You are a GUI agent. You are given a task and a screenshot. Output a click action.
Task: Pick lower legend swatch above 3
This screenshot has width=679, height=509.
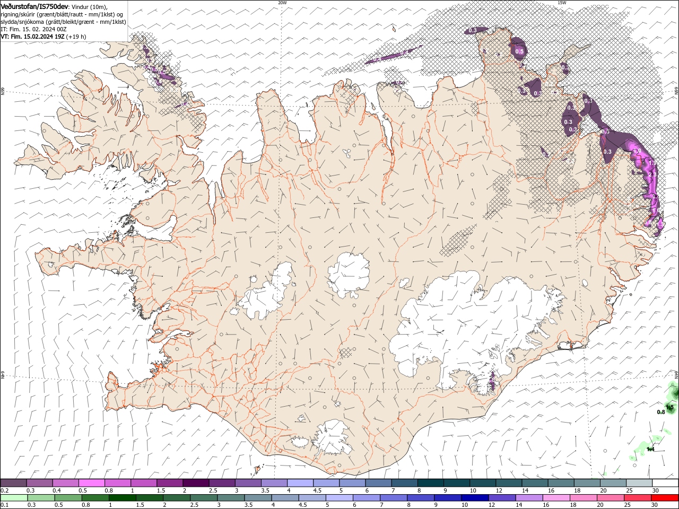coord(231,498)
